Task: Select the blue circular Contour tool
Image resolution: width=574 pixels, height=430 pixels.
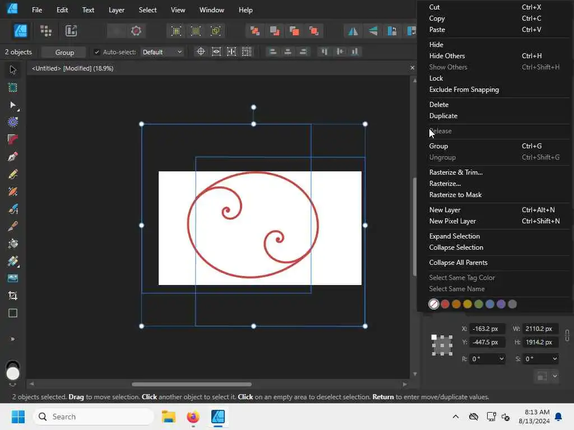Action: click(x=13, y=122)
